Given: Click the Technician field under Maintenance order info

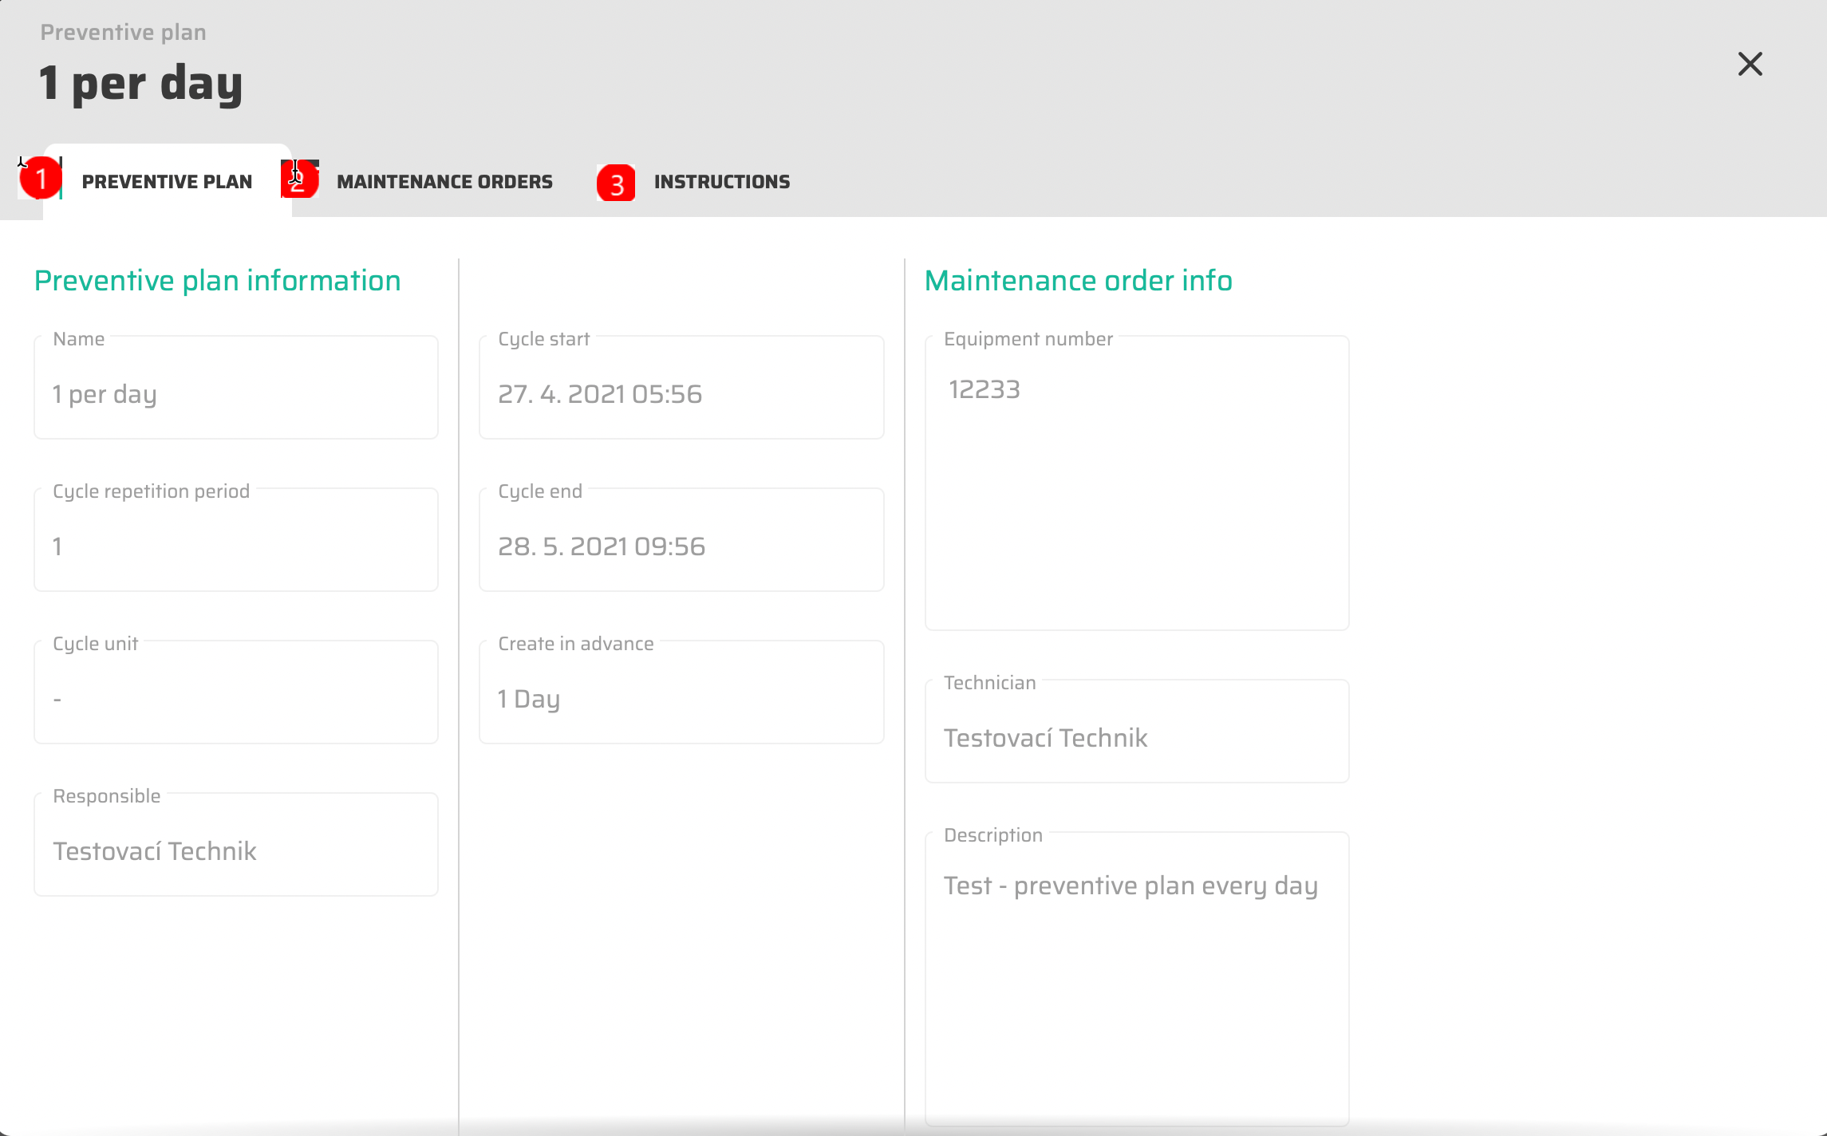Looking at the screenshot, I should (1136, 737).
